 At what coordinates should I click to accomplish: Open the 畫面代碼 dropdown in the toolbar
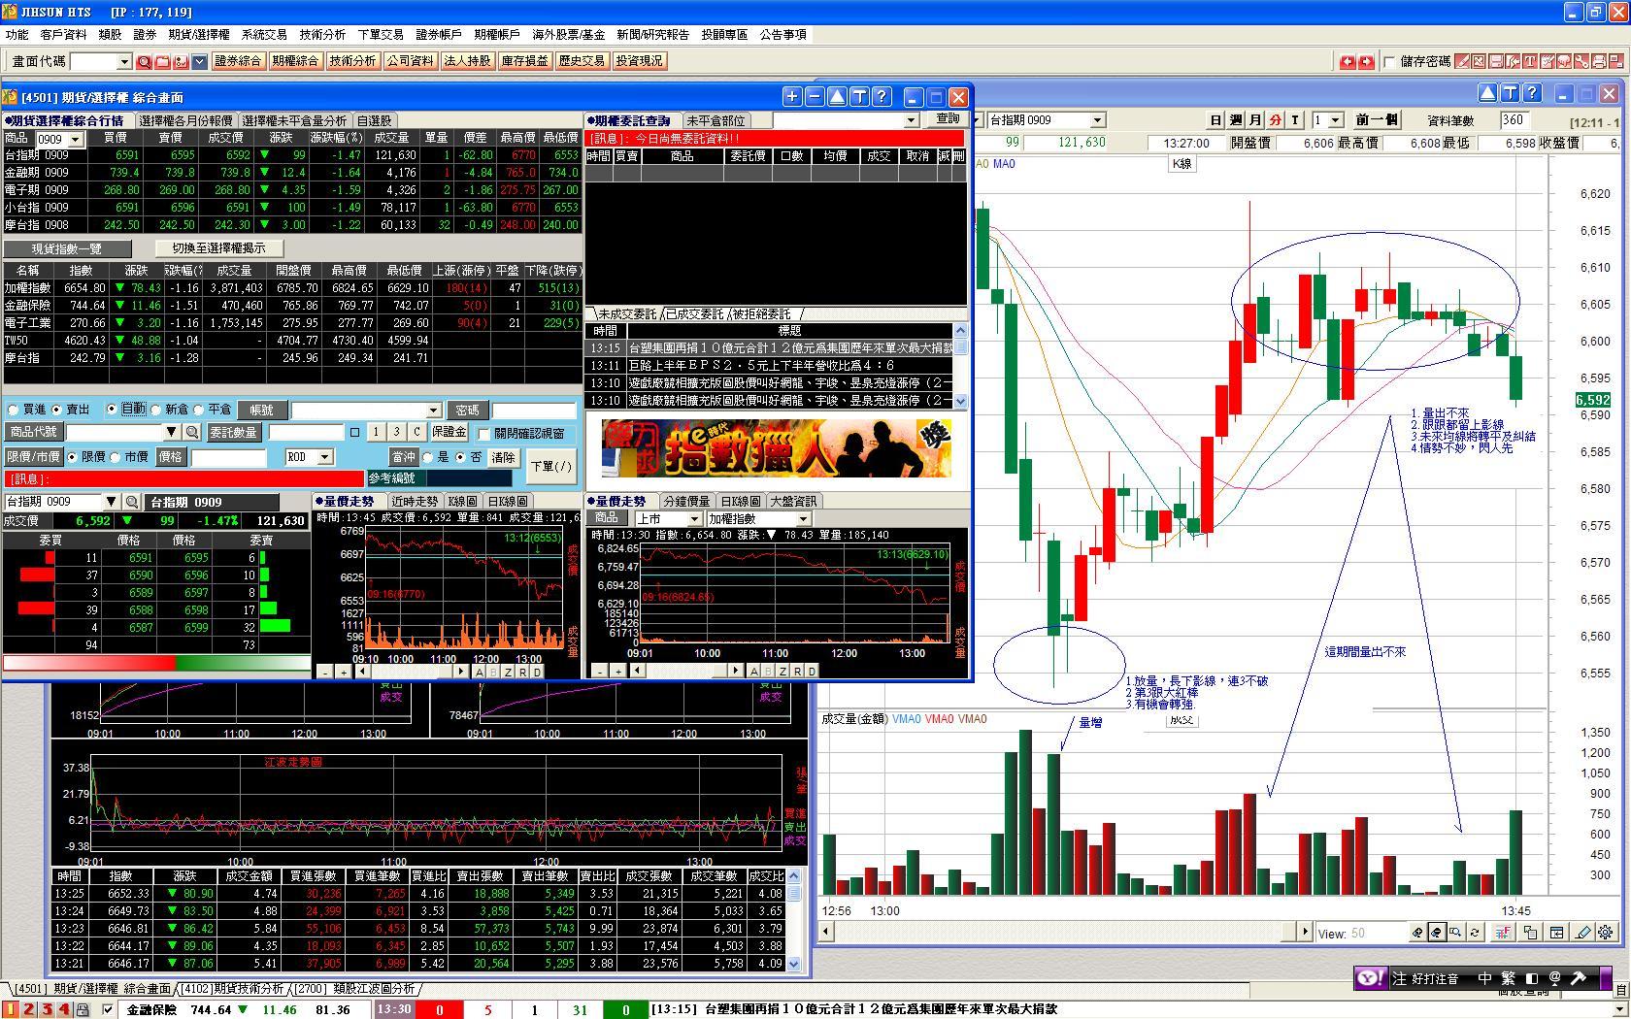123,61
